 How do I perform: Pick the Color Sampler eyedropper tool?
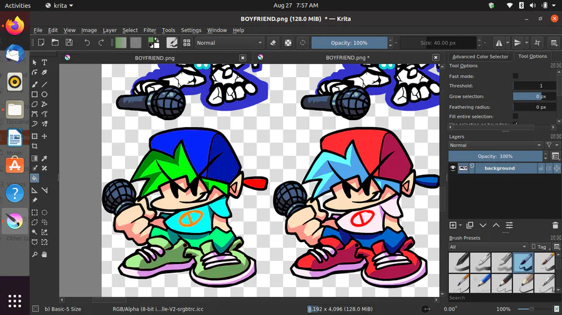point(44,158)
